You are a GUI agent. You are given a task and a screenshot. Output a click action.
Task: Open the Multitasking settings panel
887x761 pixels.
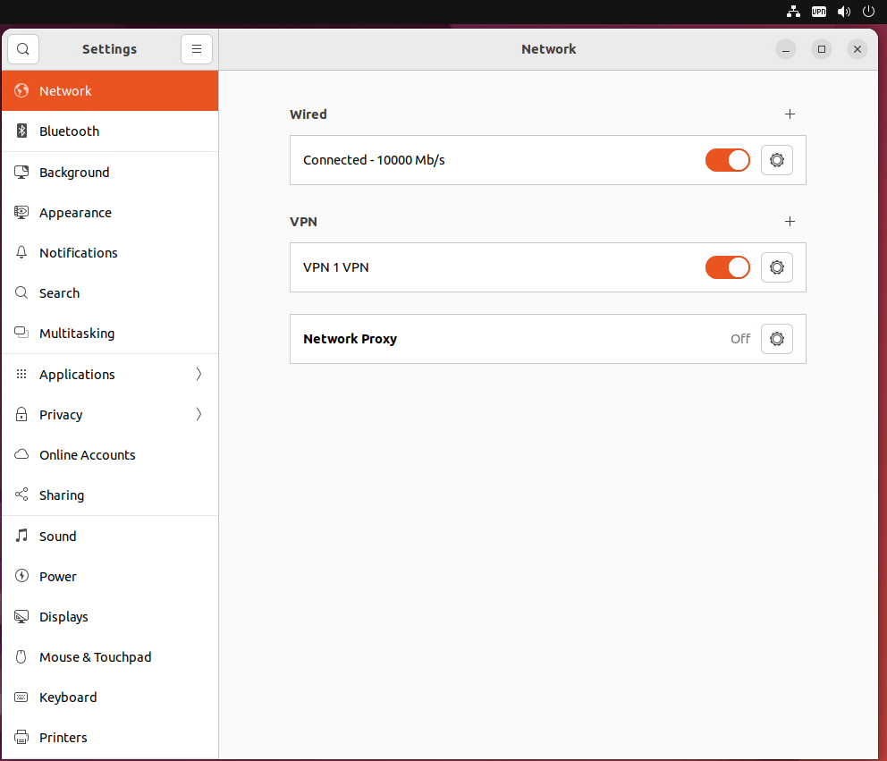pyautogui.click(x=110, y=333)
